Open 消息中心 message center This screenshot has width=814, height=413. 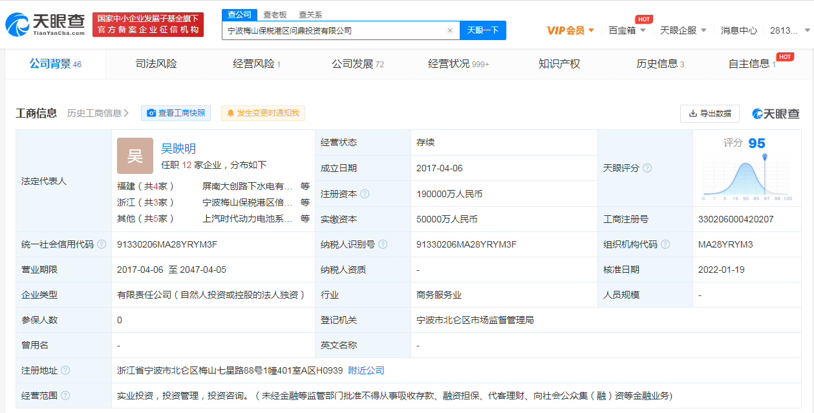point(739,30)
